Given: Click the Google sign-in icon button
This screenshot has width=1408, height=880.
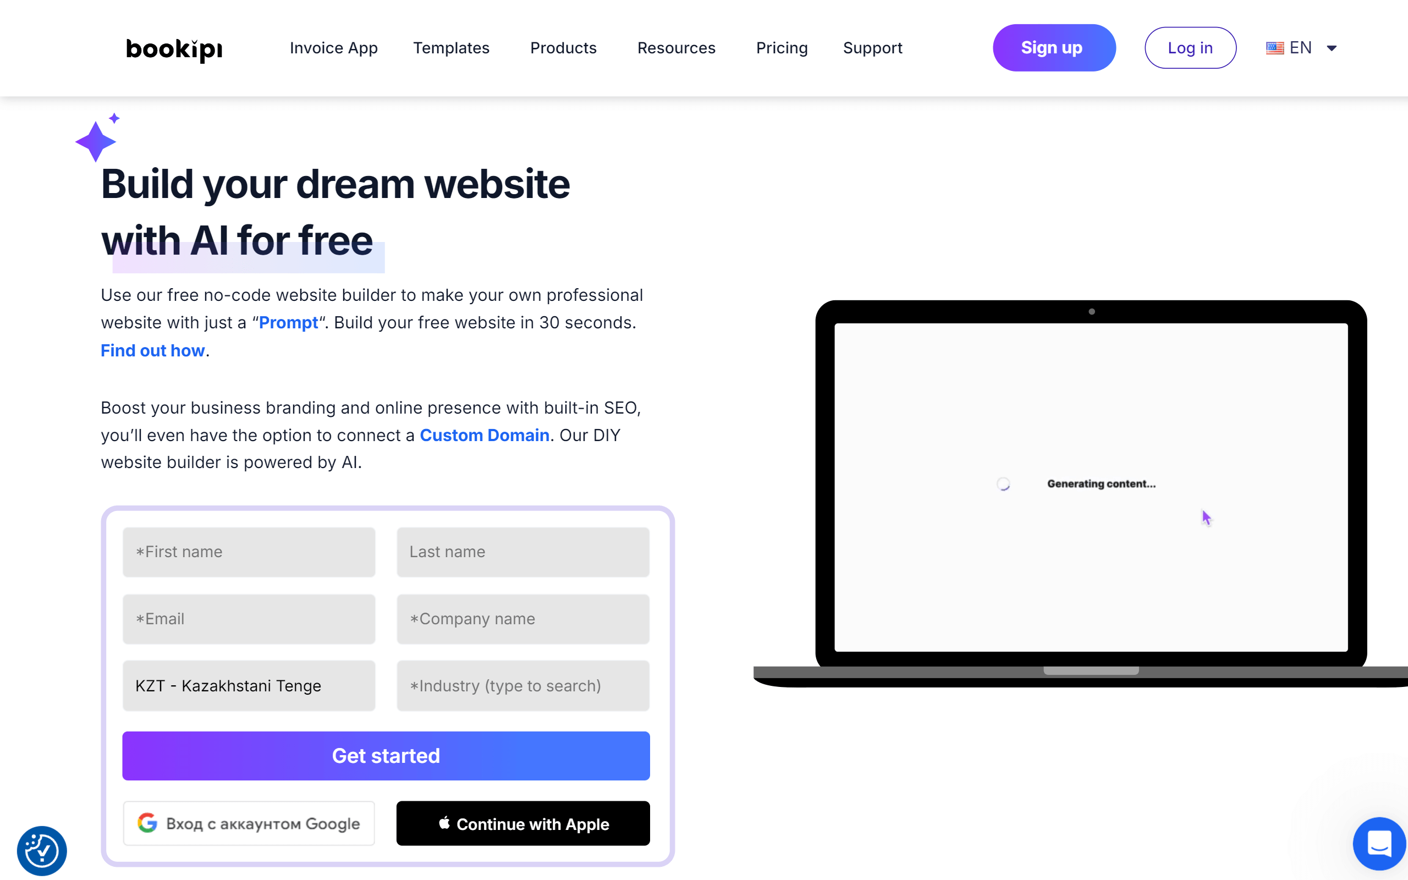Looking at the screenshot, I should [150, 823].
